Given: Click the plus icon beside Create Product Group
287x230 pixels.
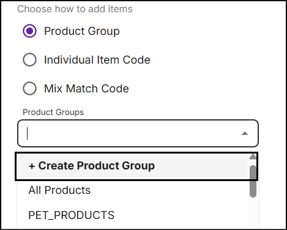Looking at the screenshot, I should tap(32, 166).
